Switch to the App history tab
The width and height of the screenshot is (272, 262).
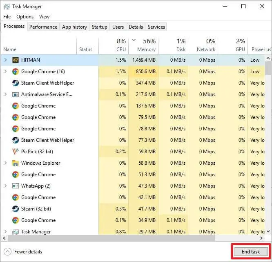74,27
